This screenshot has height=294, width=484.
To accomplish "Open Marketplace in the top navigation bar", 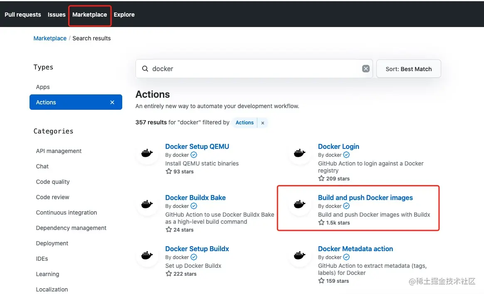I will [89, 15].
